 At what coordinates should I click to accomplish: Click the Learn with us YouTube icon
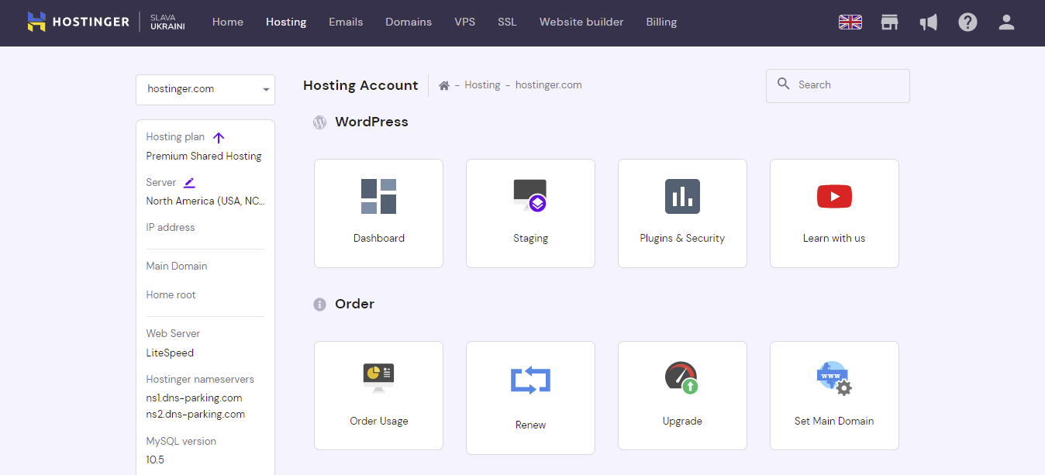click(834, 196)
